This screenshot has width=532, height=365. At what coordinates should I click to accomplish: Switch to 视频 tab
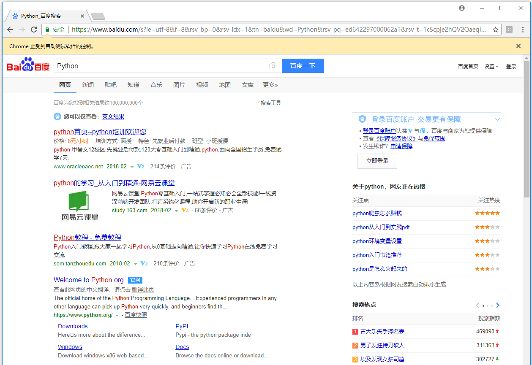[x=202, y=85]
